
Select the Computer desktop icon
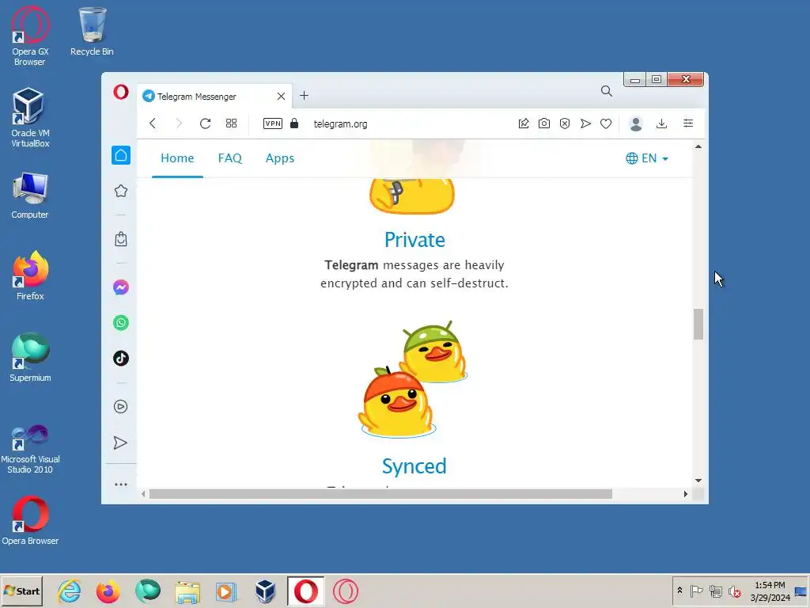pos(30,196)
